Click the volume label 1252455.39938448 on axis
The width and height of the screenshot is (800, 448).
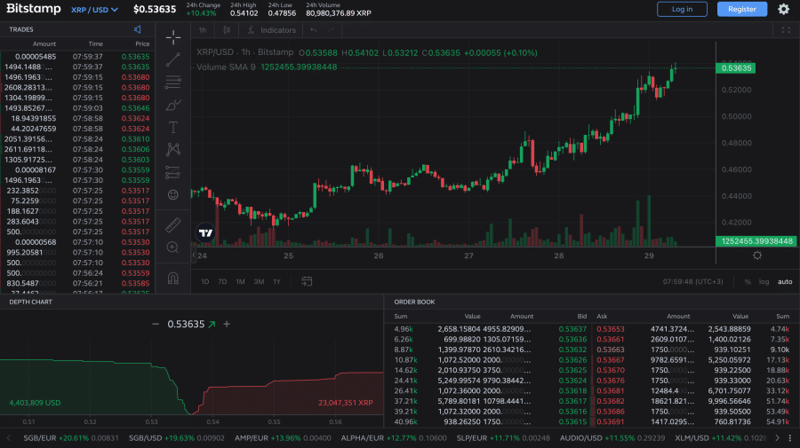(756, 241)
